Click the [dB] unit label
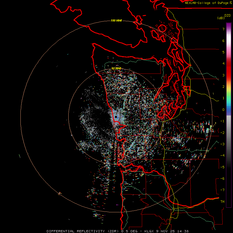 pos(221,18)
